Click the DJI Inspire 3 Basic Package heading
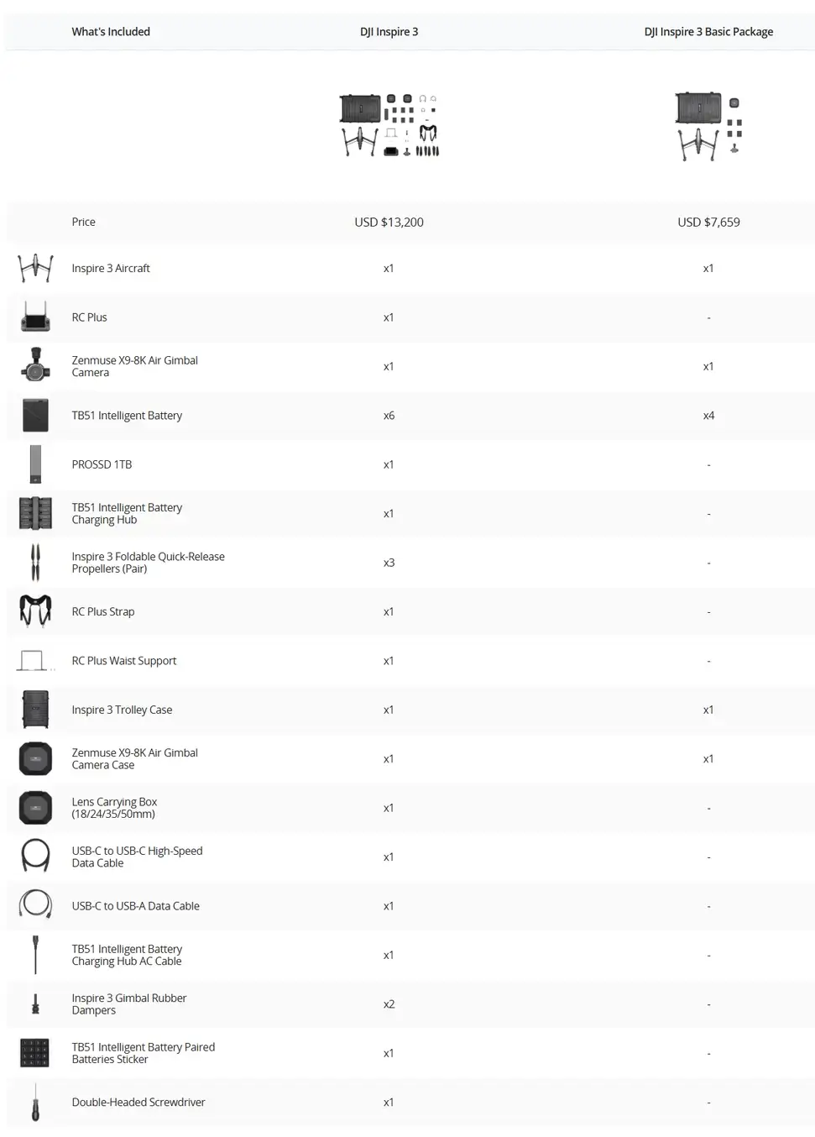 click(708, 32)
